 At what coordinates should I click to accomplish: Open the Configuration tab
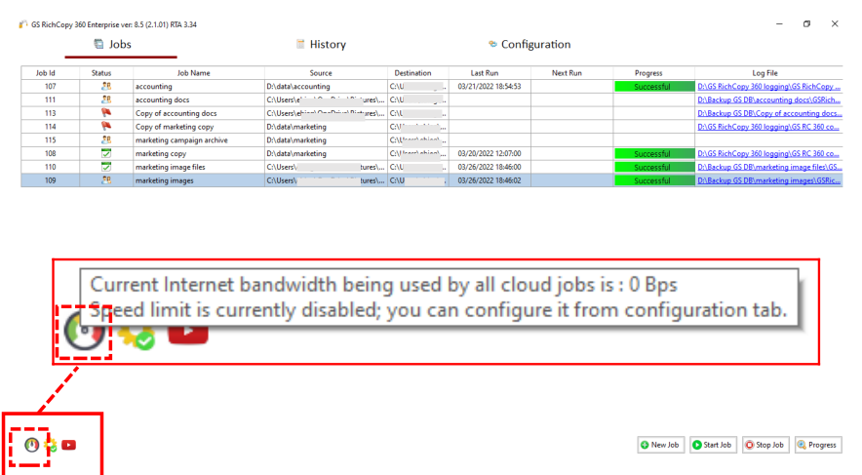click(529, 45)
